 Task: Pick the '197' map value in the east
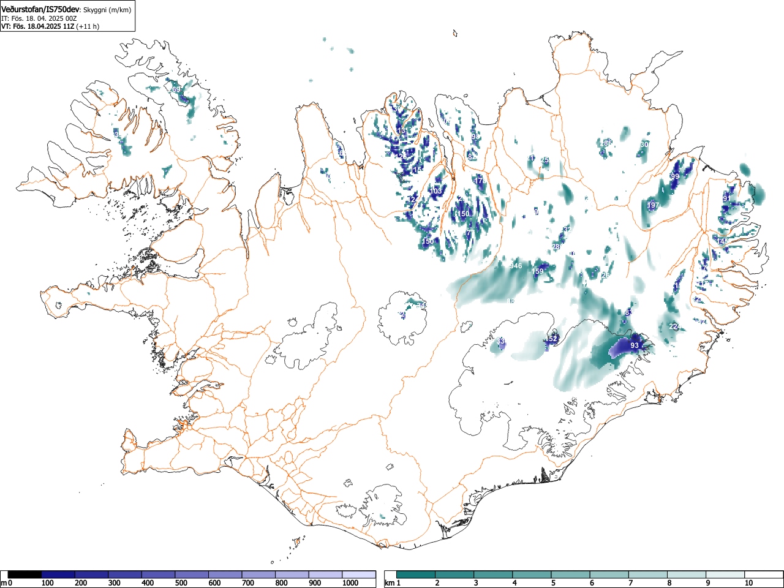click(x=653, y=205)
